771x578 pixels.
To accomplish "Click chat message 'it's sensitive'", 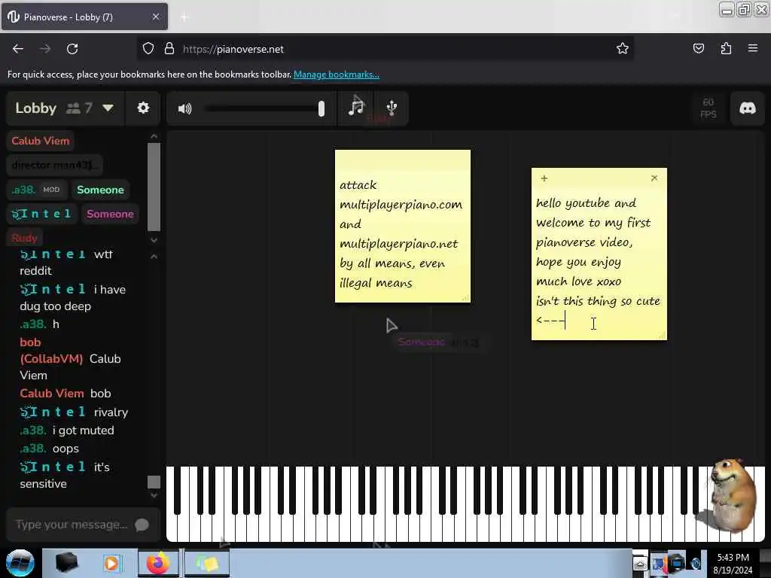I will (65, 476).
